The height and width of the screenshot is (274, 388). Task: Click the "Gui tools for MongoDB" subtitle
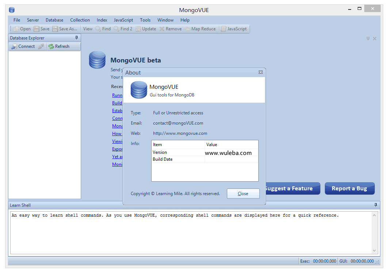172,95
